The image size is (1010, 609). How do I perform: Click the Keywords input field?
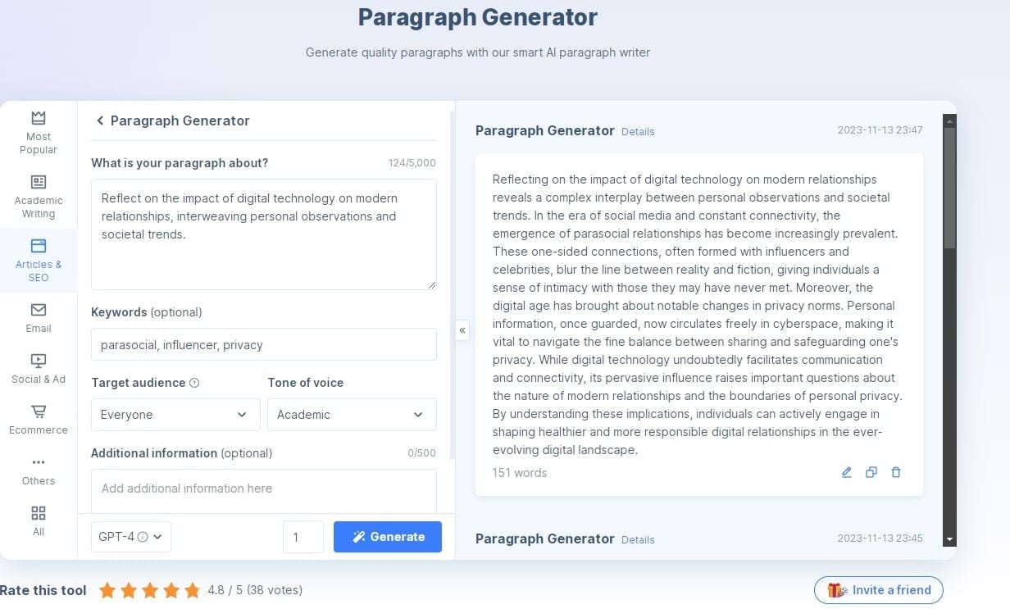[264, 344]
